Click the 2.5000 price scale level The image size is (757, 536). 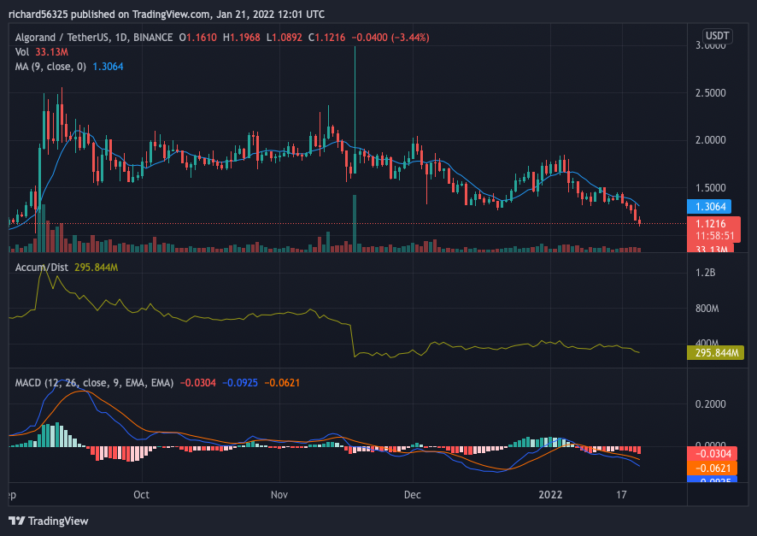(x=710, y=92)
